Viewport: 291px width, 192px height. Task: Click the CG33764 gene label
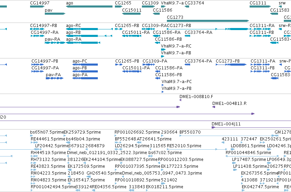point(194,3)
